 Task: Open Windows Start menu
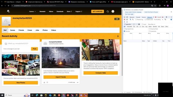coord(2,95)
